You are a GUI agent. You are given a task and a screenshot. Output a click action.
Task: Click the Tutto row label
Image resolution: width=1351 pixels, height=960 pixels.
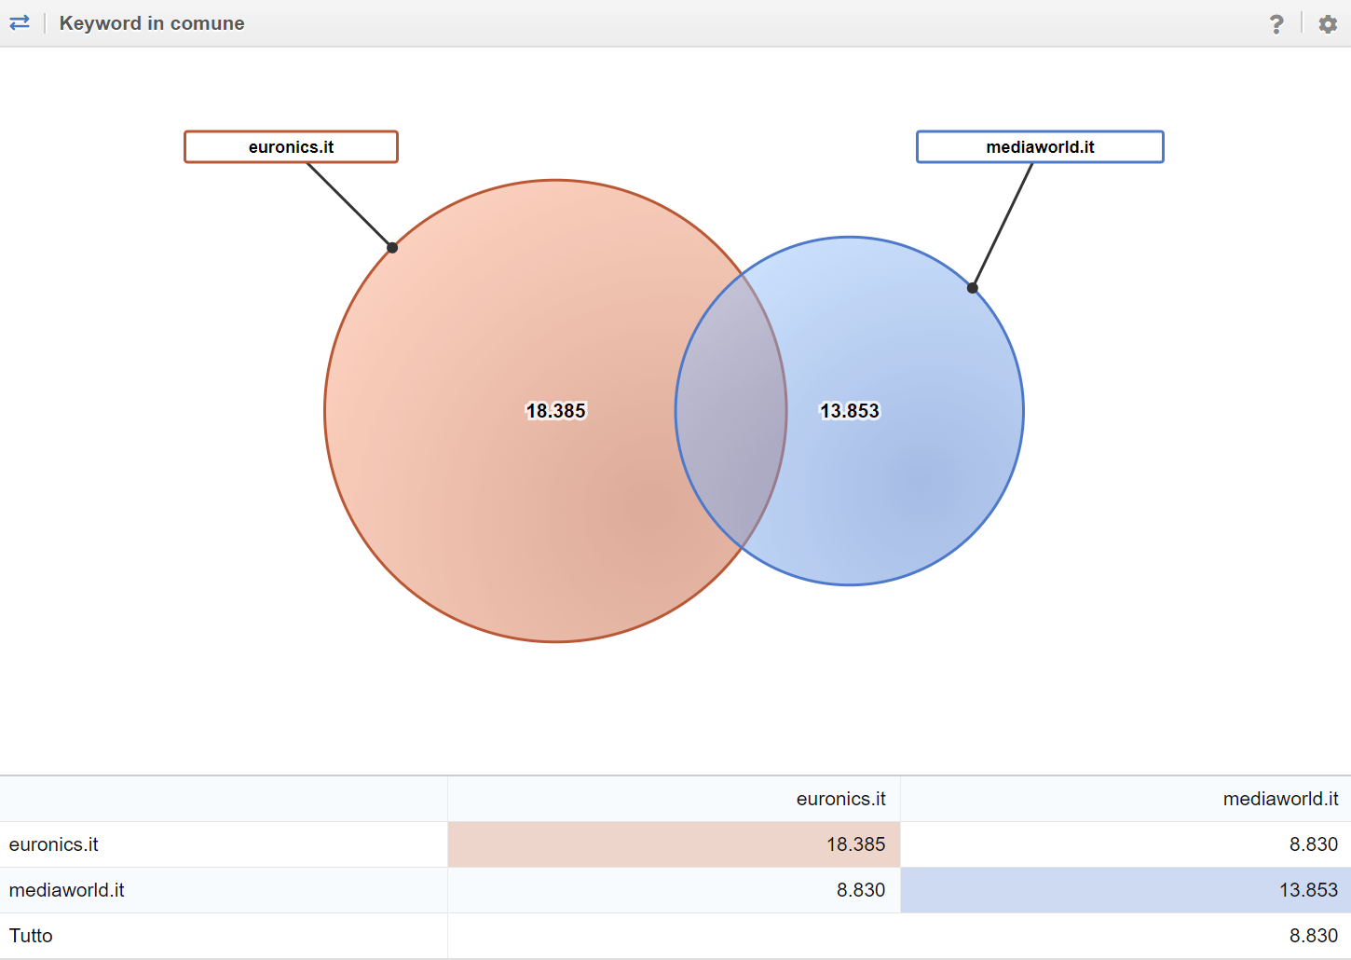[x=31, y=936]
